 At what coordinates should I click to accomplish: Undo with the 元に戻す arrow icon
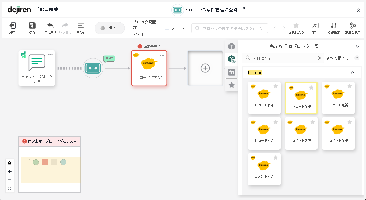[x=50, y=26]
